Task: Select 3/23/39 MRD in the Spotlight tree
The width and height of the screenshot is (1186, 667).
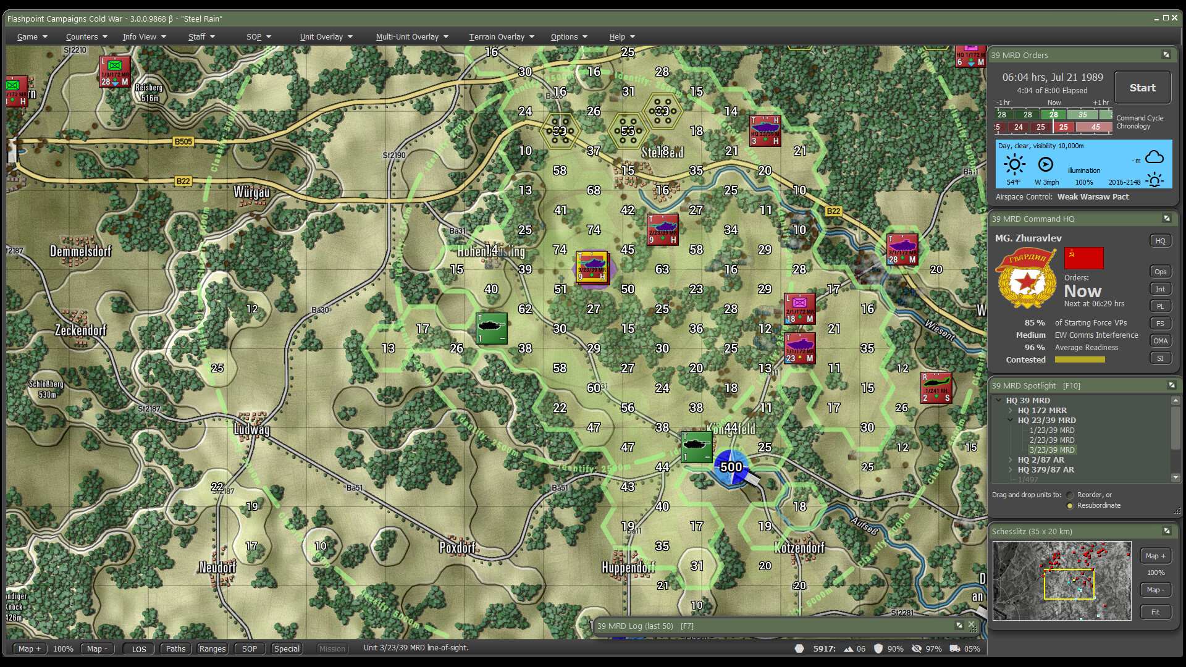Action: [1053, 450]
